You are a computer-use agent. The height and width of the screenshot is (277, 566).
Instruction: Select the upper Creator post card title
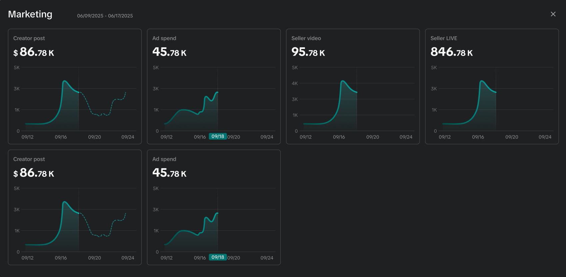point(29,38)
